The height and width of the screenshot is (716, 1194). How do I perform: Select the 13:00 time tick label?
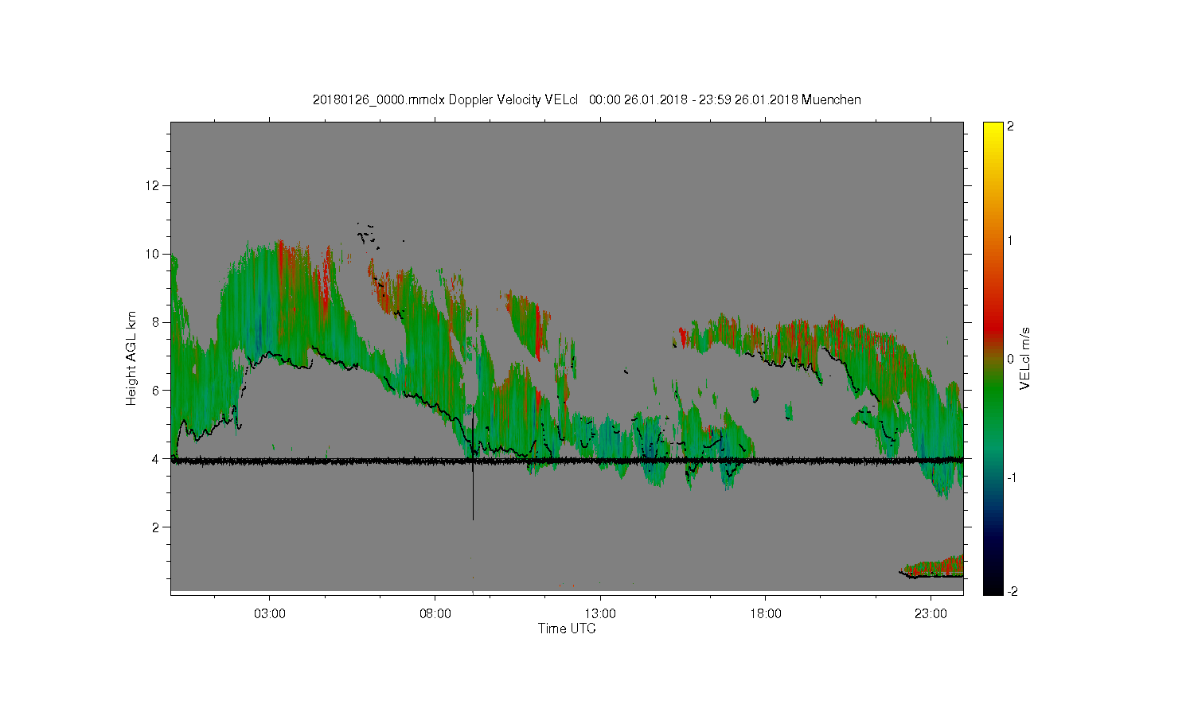tap(600, 614)
